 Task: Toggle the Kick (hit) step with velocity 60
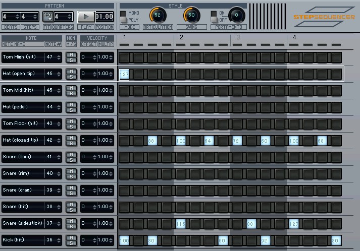pos(223,240)
